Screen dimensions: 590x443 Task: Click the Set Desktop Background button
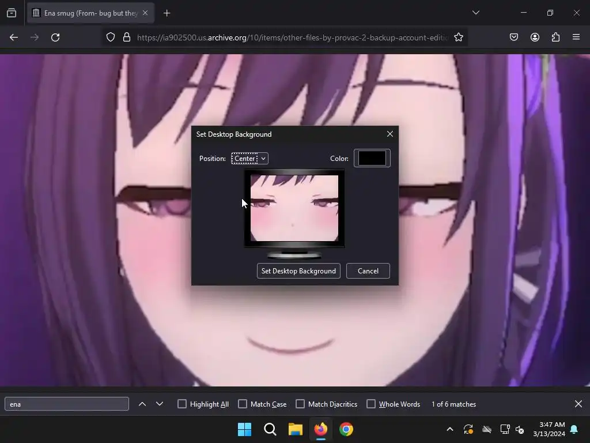tap(298, 271)
